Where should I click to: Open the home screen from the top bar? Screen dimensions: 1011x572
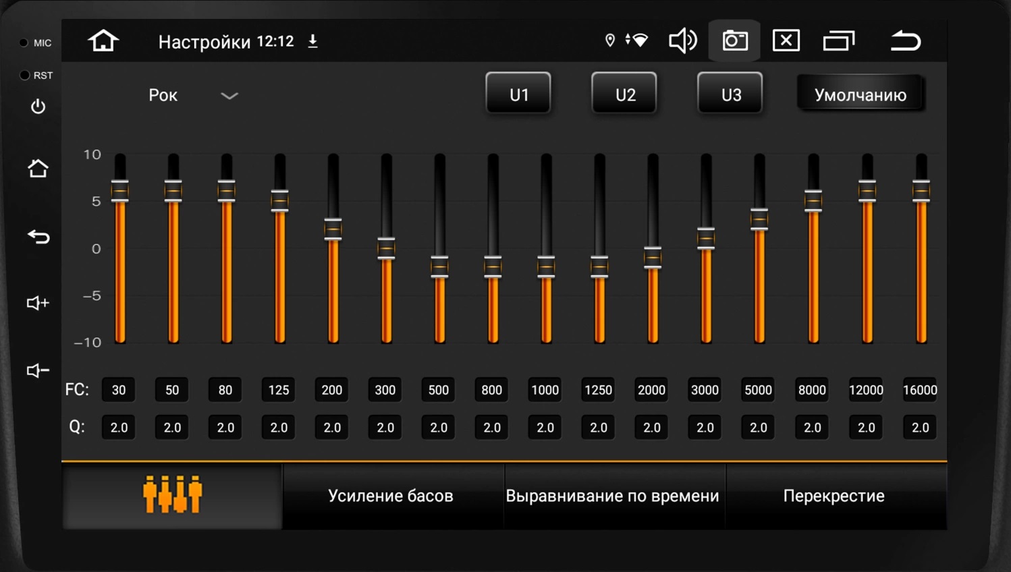pyautogui.click(x=103, y=40)
